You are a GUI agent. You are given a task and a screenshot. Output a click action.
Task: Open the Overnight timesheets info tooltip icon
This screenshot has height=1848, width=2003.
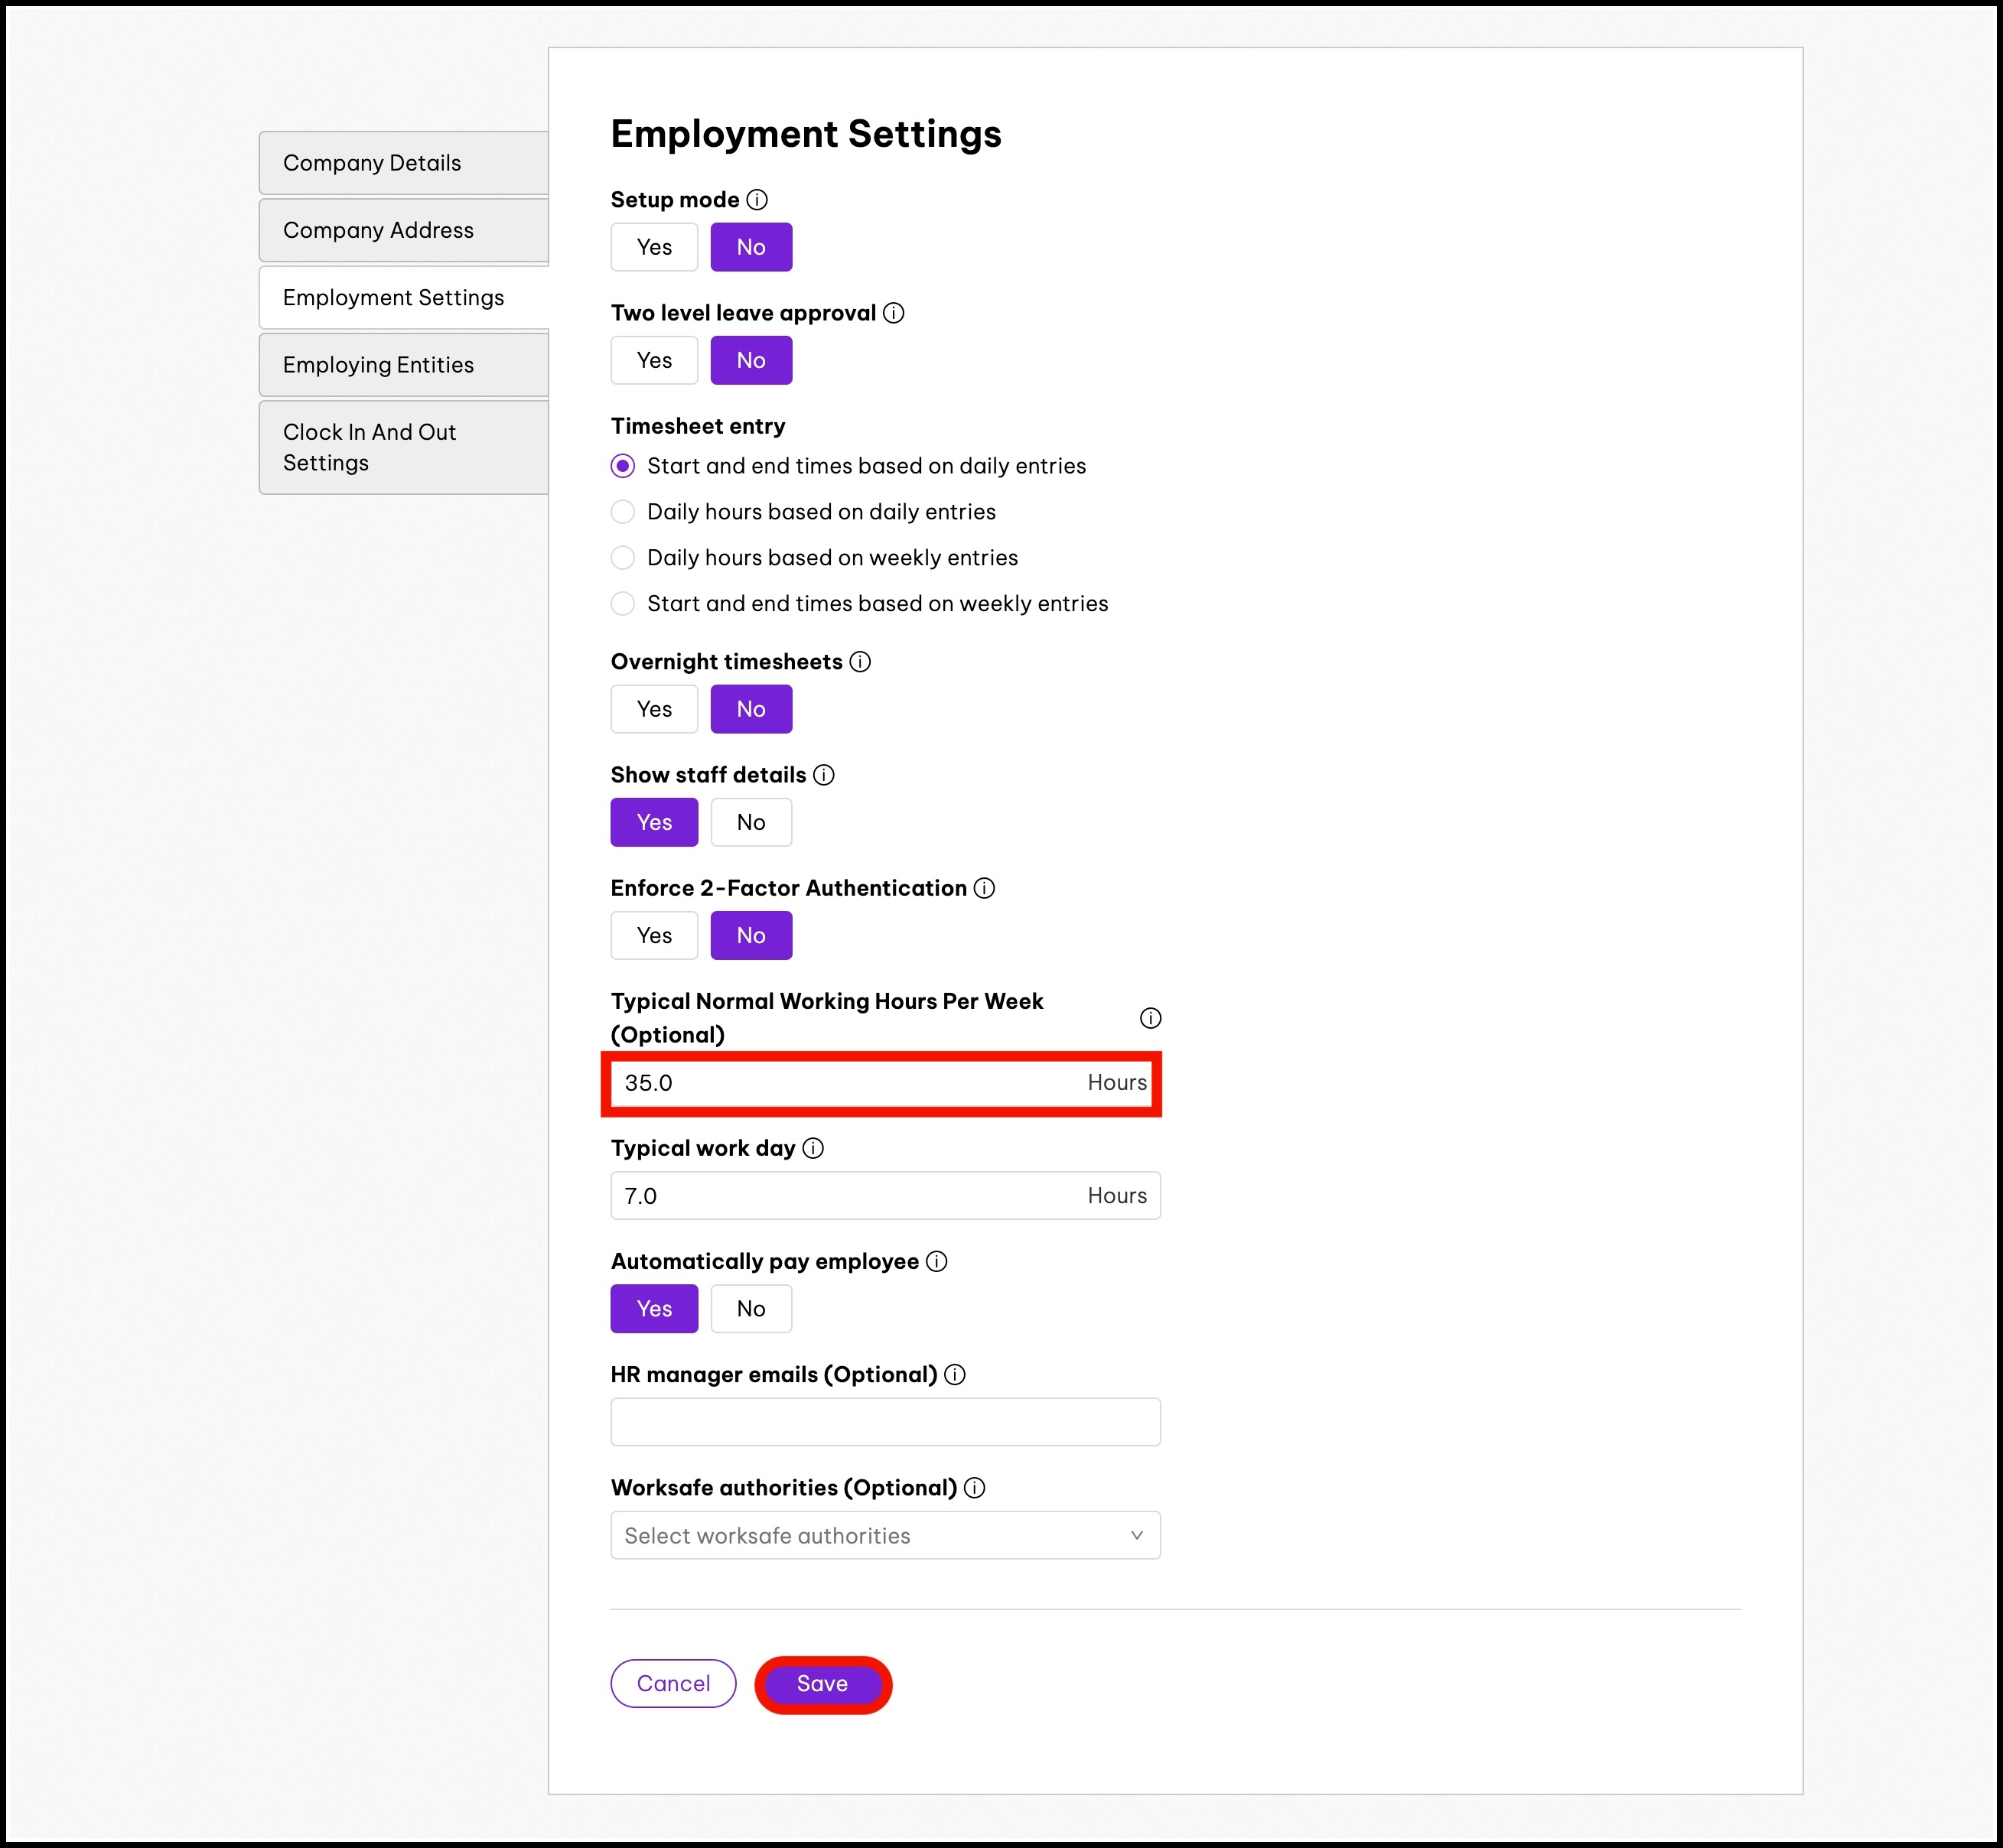[x=860, y=662]
